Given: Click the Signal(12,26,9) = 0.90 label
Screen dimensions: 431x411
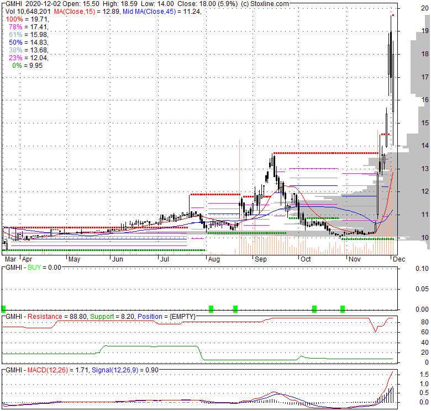Looking at the screenshot, I should coord(125,370).
